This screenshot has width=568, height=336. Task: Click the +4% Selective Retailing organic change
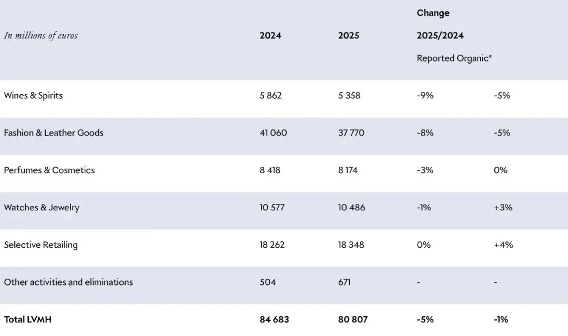[503, 245]
